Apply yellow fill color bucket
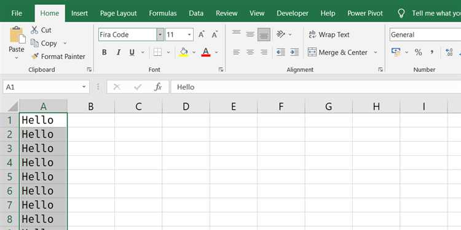Viewport: 461px width, 230px height. pos(184,52)
